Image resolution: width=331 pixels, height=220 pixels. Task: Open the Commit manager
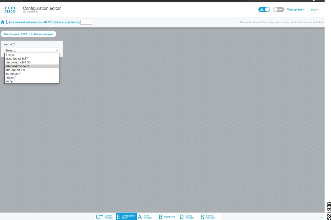[x=105, y=217]
